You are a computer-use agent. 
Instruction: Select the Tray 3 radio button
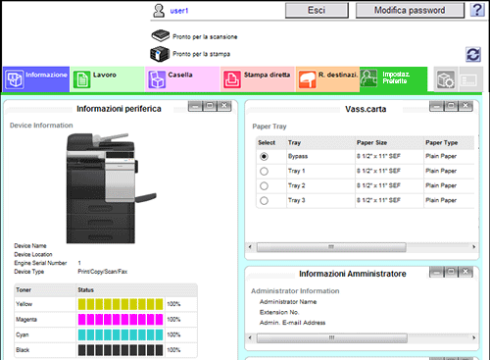pos(264,200)
